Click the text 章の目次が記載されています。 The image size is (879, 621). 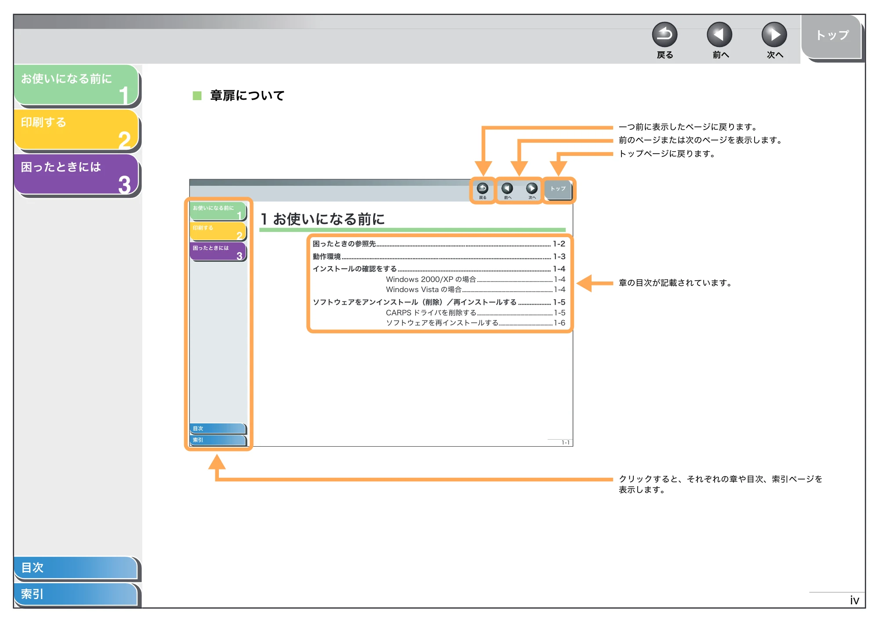(676, 283)
